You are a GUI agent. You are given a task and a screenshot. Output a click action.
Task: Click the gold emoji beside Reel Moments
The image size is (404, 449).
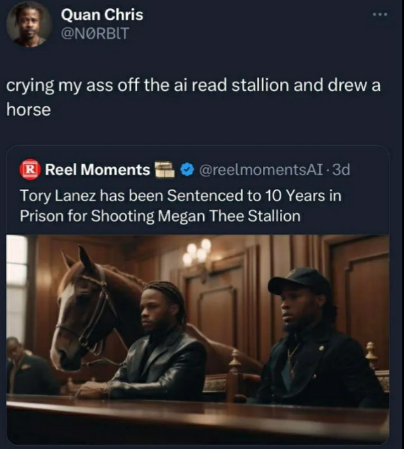coord(165,170)
